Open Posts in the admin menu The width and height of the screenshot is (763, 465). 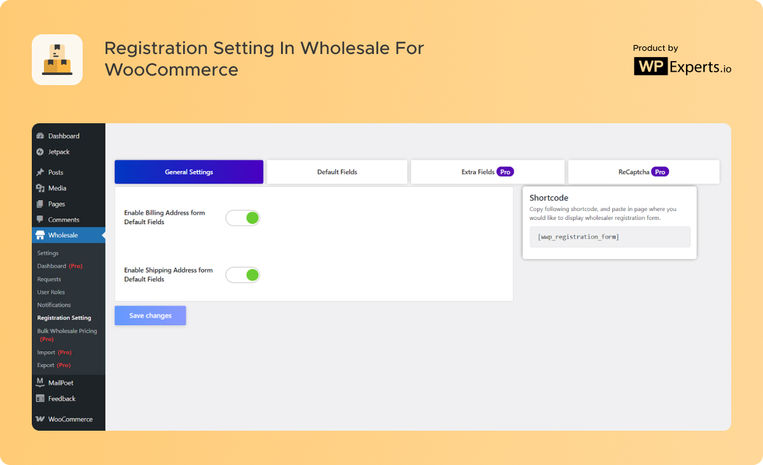point(56,172)
